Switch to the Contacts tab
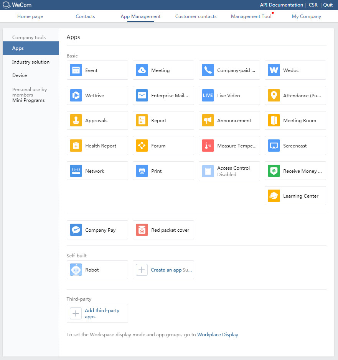This screenshot has width=338, height=360. 85,16
